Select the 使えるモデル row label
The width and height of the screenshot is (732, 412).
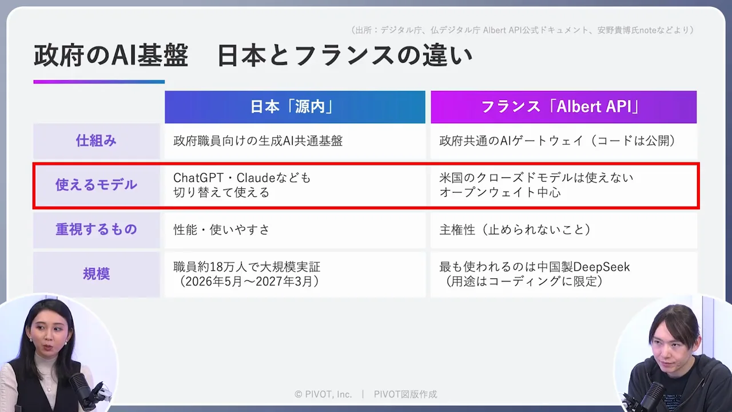click(96, 185)
